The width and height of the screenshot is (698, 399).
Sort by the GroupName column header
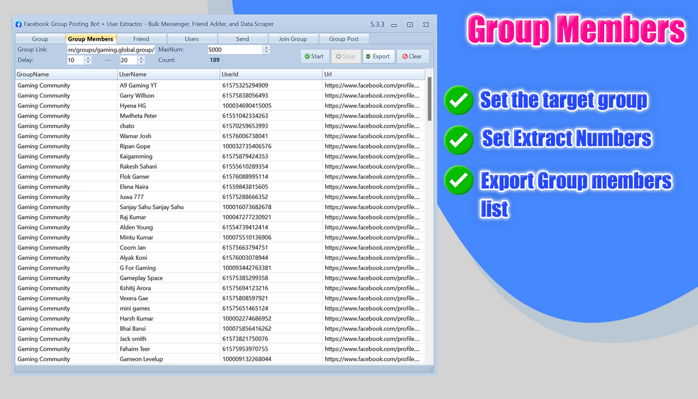click(66, 74)
